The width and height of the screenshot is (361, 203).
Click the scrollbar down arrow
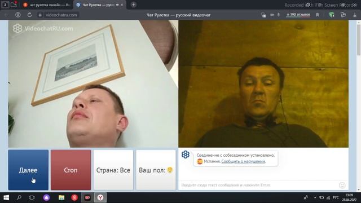coord(359,190)
